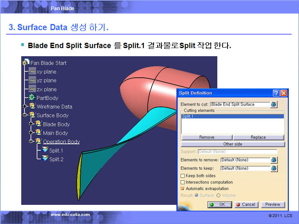Open multi-selection icon beside Element to cut

click(x=274, y=105)
